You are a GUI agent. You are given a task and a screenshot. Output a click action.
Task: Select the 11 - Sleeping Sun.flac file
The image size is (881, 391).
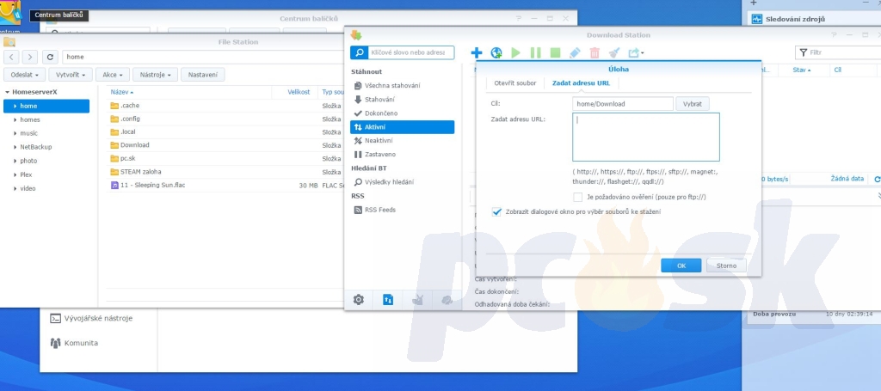click(x=225, y=185)
